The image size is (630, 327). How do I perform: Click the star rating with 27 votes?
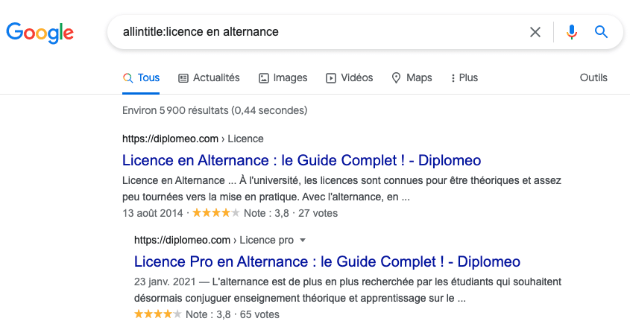tap(215, 213)
